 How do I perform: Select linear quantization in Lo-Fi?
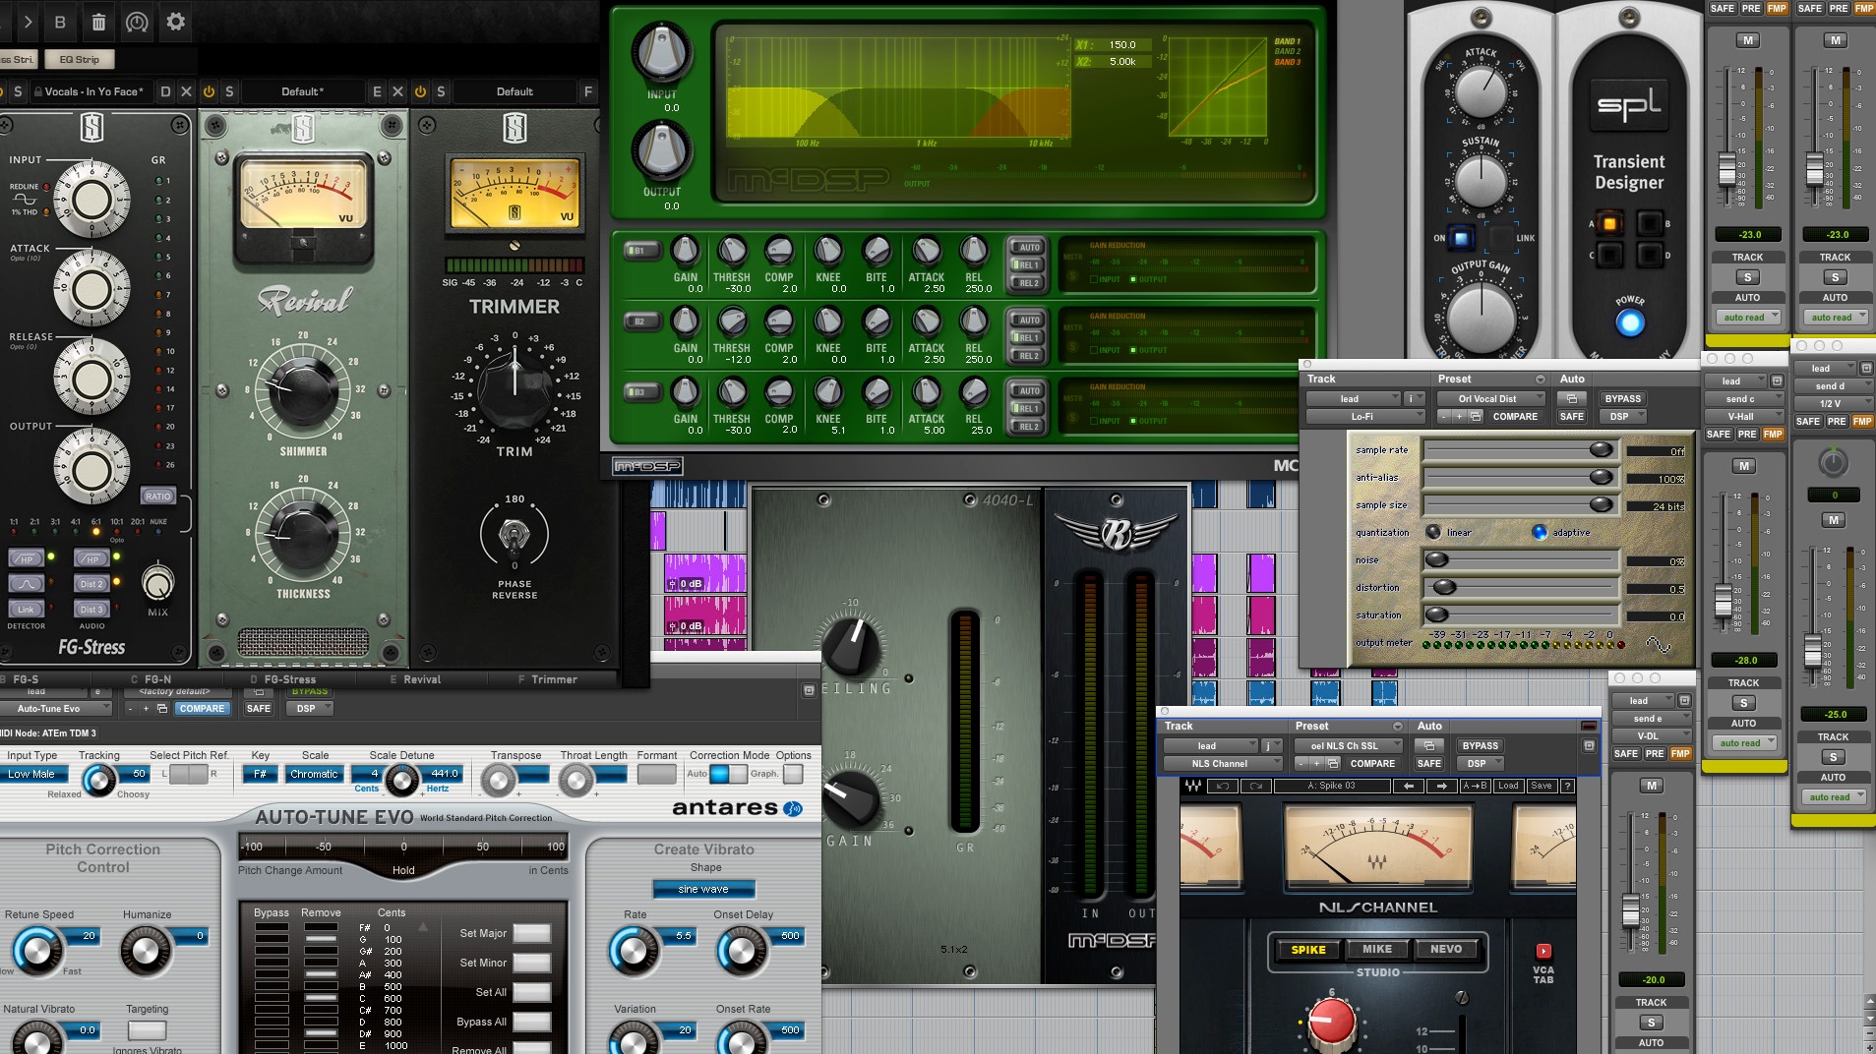(1433, 532)
